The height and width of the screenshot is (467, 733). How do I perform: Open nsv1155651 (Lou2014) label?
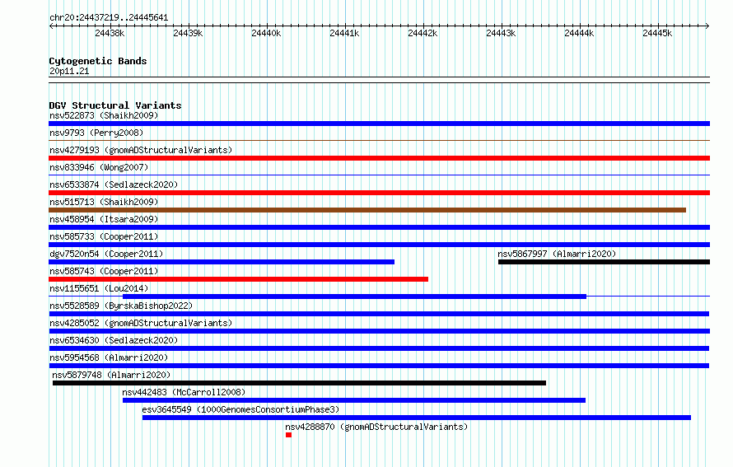pyautogui.click(x=99, y=288)
